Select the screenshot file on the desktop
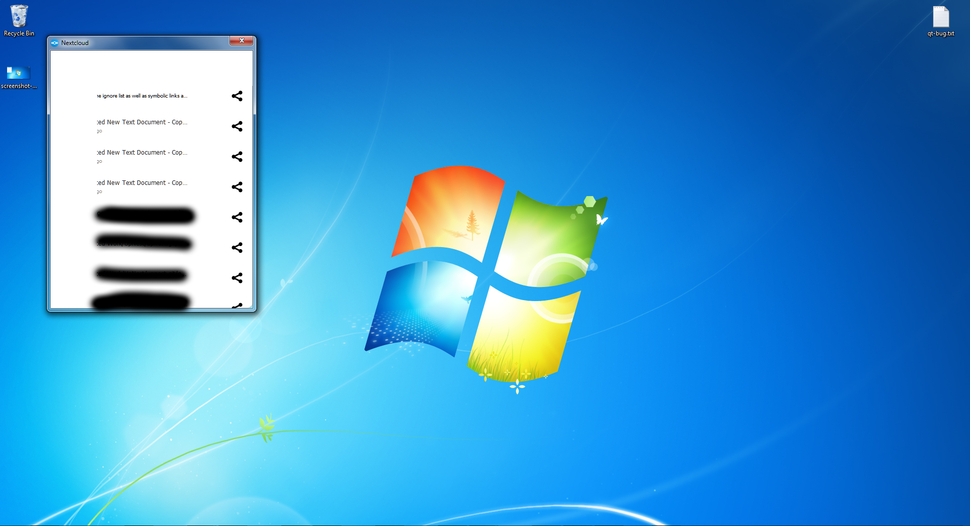Viewport: 970px width, 526px height. [19, 77]
